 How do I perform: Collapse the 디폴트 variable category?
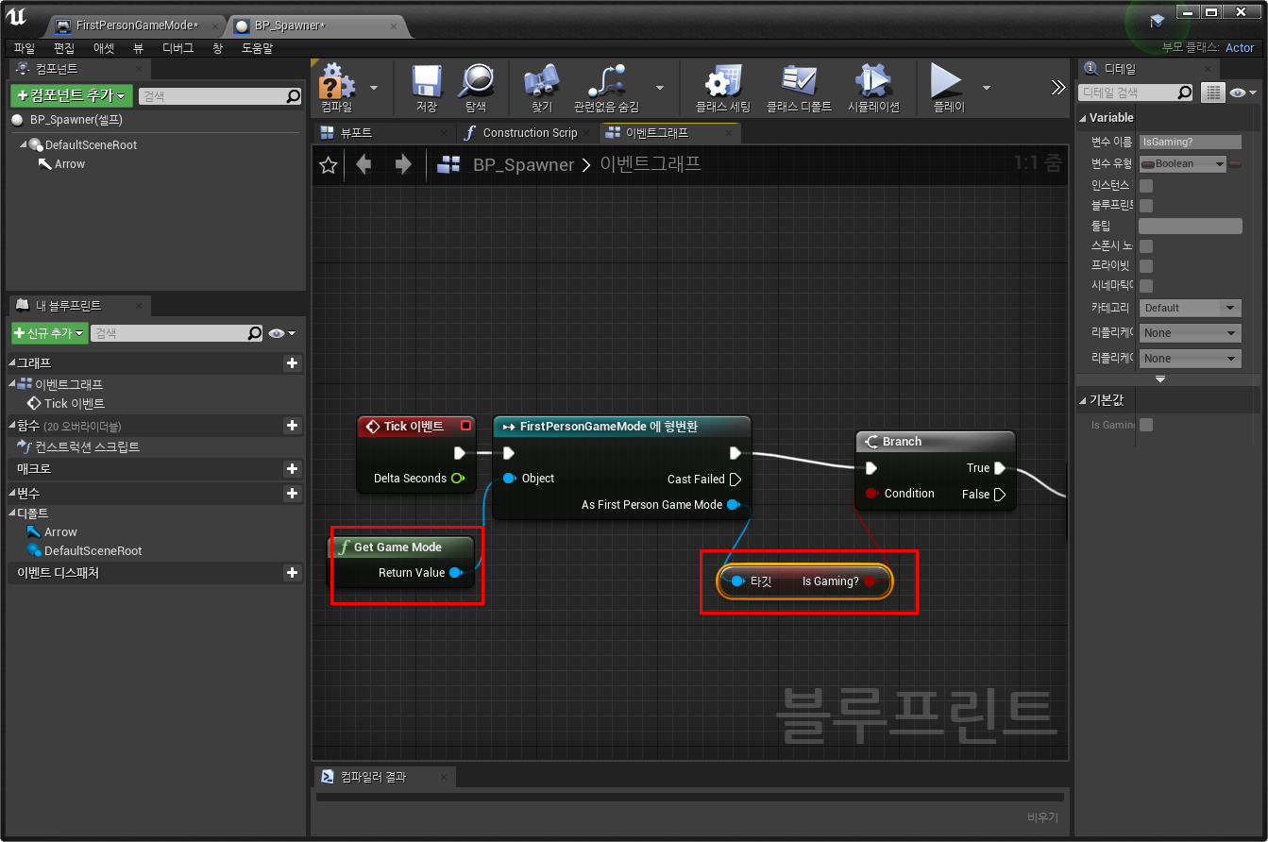[x=12, y=514]
